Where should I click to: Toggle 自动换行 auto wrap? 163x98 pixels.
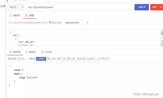pos(91,59)
